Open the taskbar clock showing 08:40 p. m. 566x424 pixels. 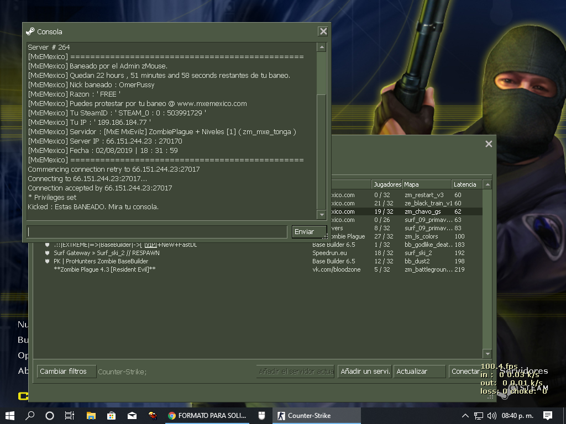[x=517, y=416]
